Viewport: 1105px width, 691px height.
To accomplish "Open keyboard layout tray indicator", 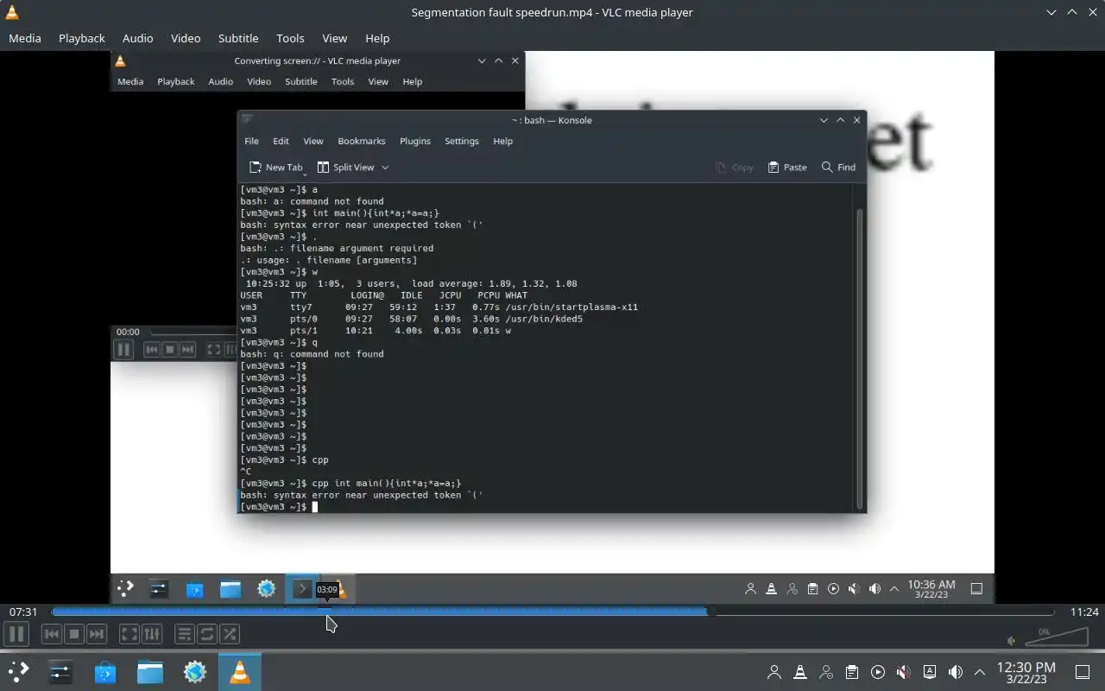I will click(930, 672).
